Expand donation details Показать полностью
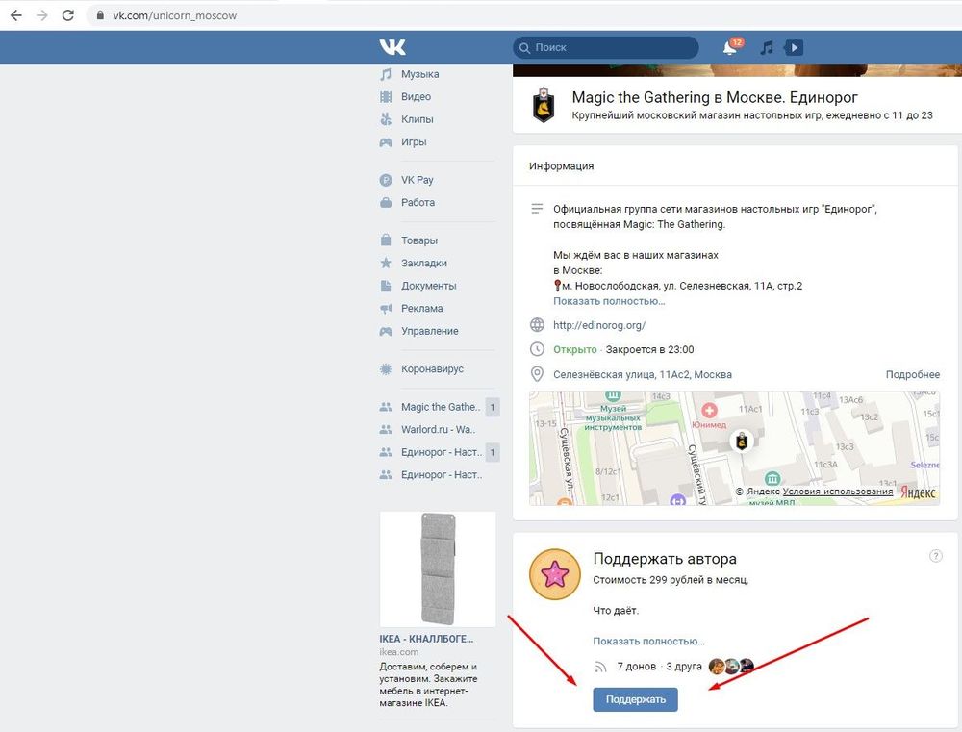Viewport: 962px width, 732px height. pyautogui.click(x=648, y=641)
